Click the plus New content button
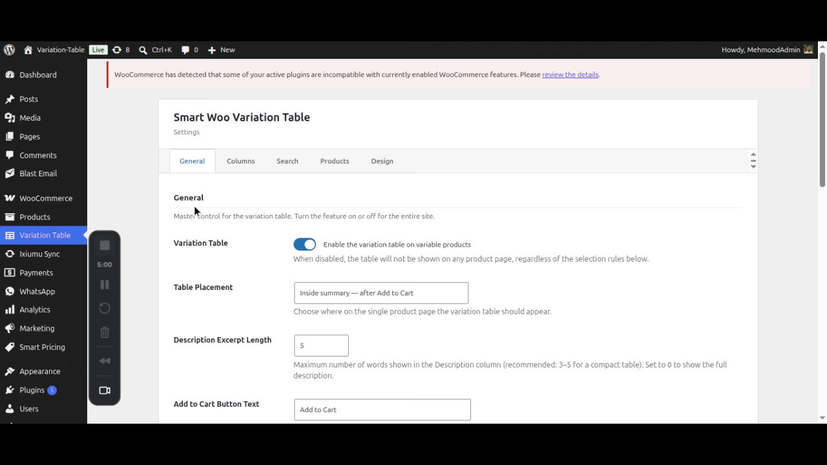The width and height of the screenshot is (827, 465). (221, 50)
